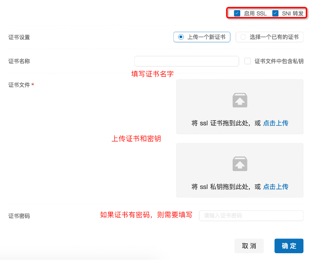Click 点击上传 link for SSL certificate
314x260 pixels.
click(x=276, y=123)
